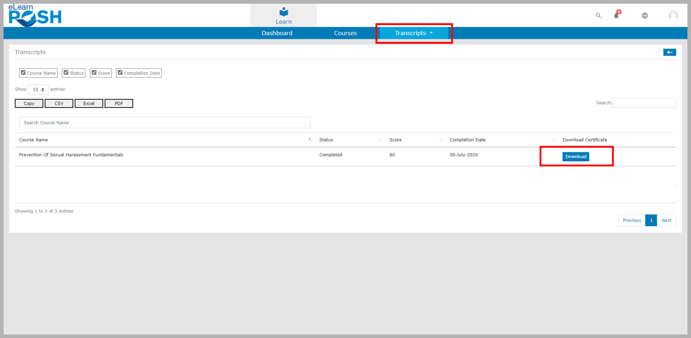
Task: Click the Learn book icon
Action: pyautogui.click(x=284, y=12)
